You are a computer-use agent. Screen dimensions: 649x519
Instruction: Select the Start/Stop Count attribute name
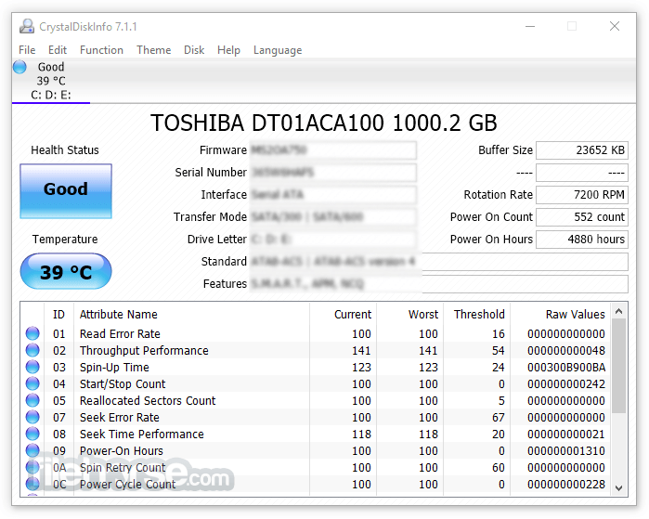point(123,384)
